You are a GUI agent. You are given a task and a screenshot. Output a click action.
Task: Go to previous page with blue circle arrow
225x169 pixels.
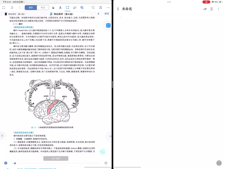6,163
